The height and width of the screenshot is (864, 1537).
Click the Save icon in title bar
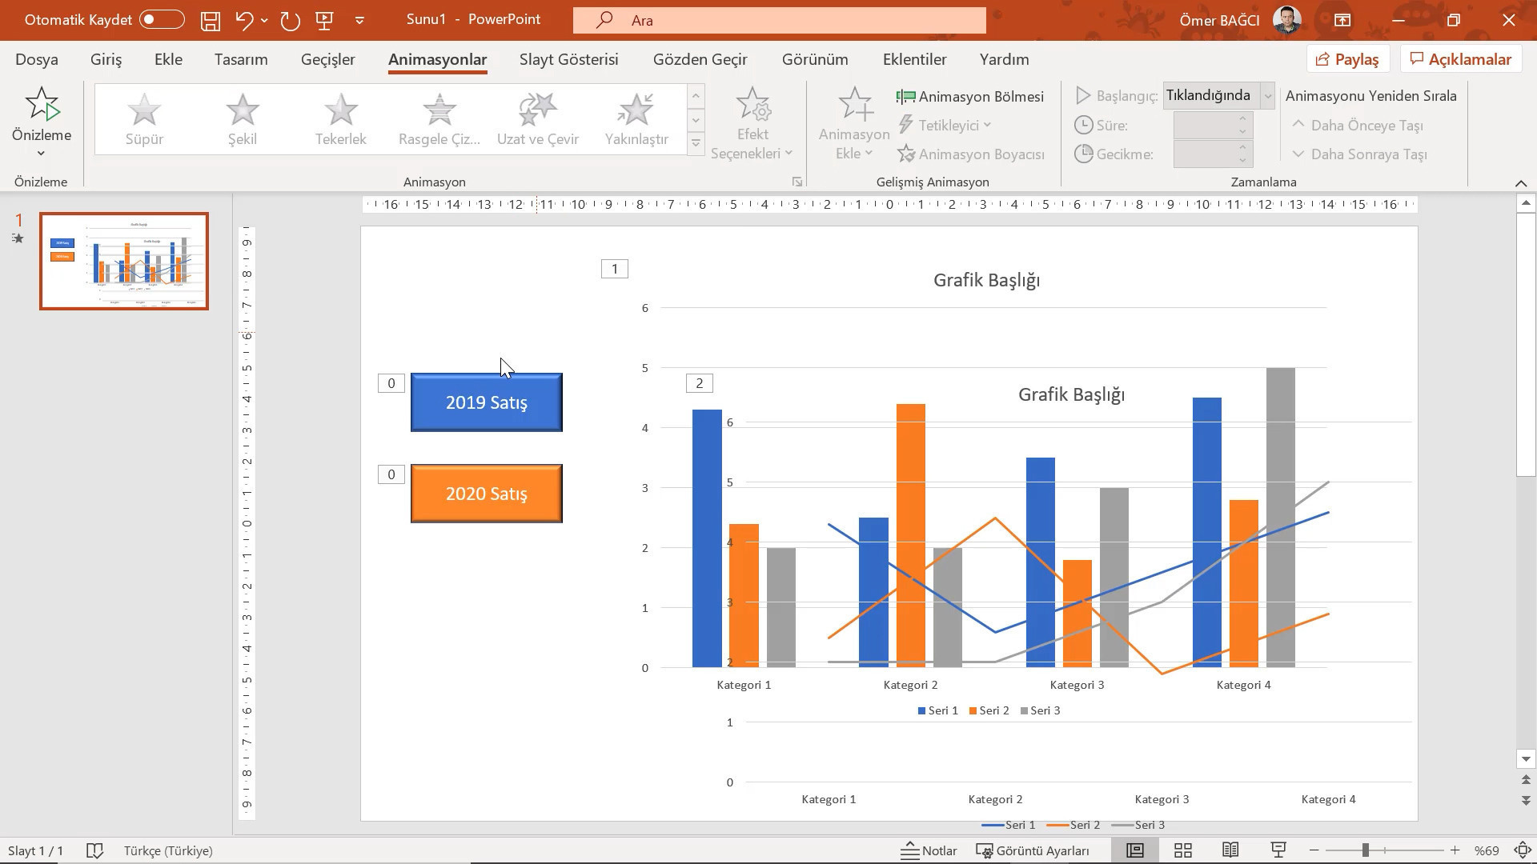(211, 21)
